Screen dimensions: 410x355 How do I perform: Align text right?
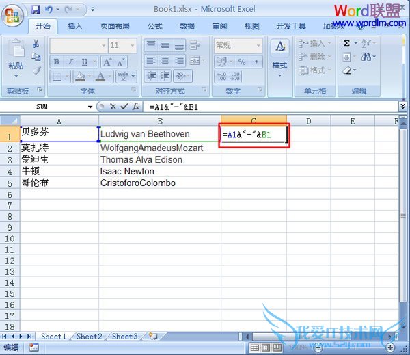[x=179, y=60]
